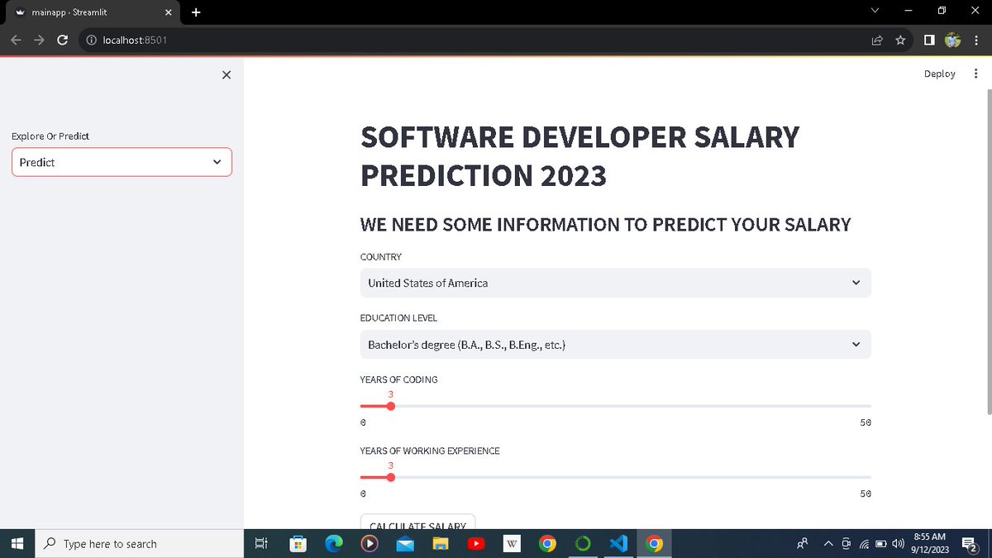Open the Education Level select box
The image size is (992, 558).
click(615, 344)
